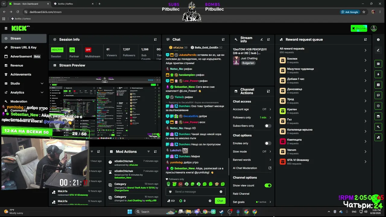Open the Mod Actions filter icon
Viewport: 386px width, 217px height.
[148, 152]
